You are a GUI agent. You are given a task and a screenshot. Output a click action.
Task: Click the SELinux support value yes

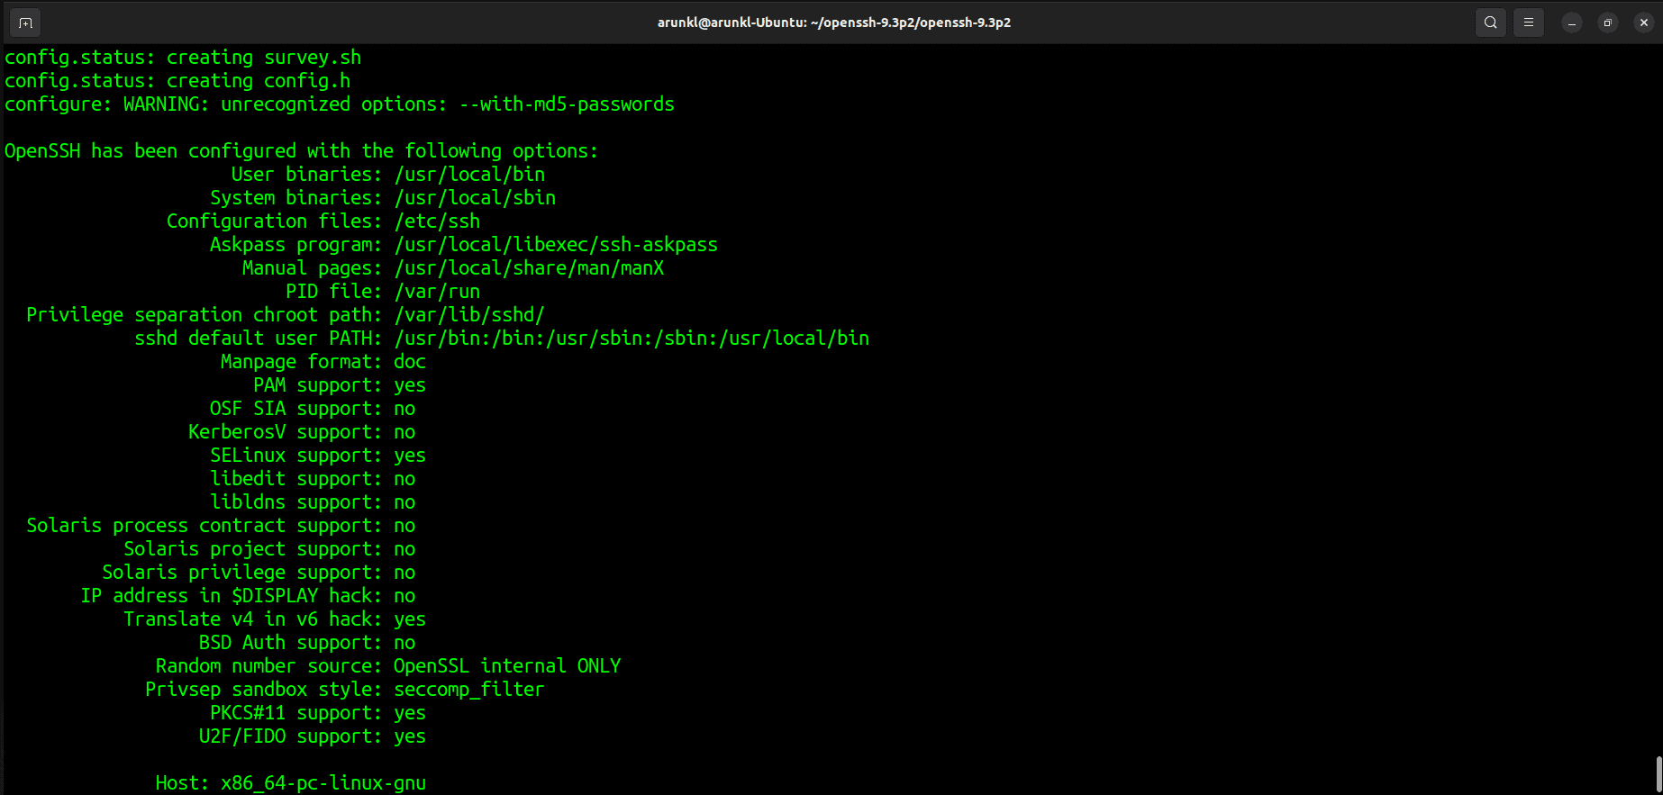pyautogui.click(x=410, y=456)
